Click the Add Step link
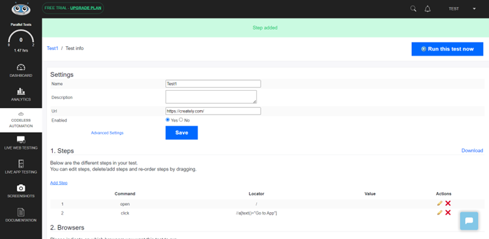The image size is (489, 239). coord(59,183)
